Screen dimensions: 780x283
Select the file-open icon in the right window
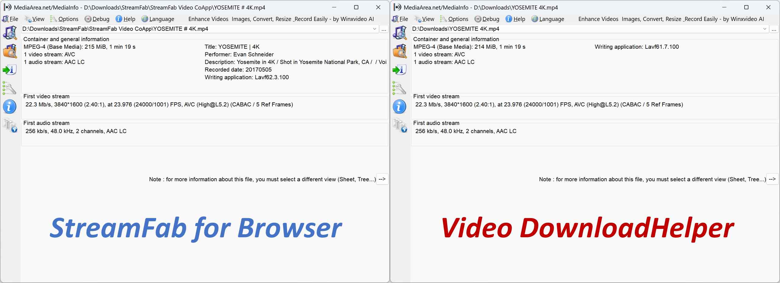click(400, 33)
